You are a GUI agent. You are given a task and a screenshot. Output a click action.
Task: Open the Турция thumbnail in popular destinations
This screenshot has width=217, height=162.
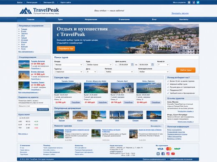tap(62, 115)
